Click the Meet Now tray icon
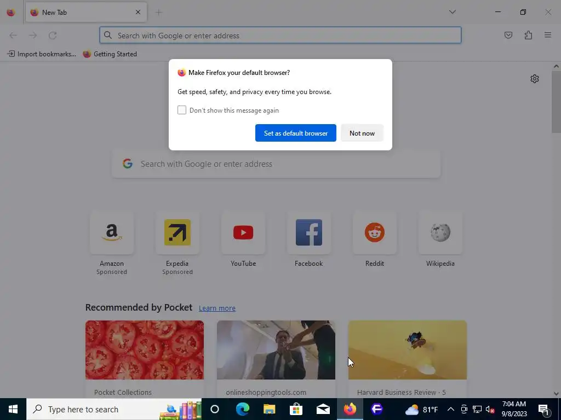Image resolution: width=561 pixels, height=420 pixels. [x=463, y=409]
